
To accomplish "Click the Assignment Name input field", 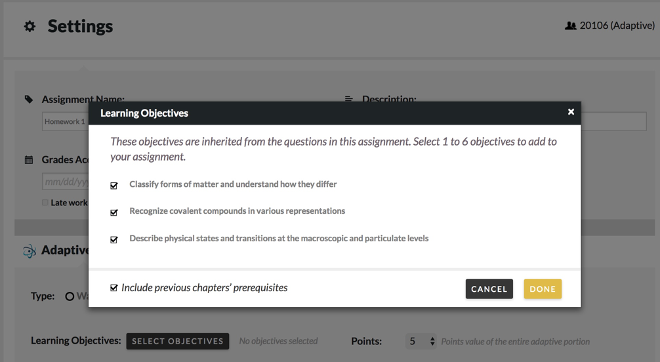I will coord(65,122).
